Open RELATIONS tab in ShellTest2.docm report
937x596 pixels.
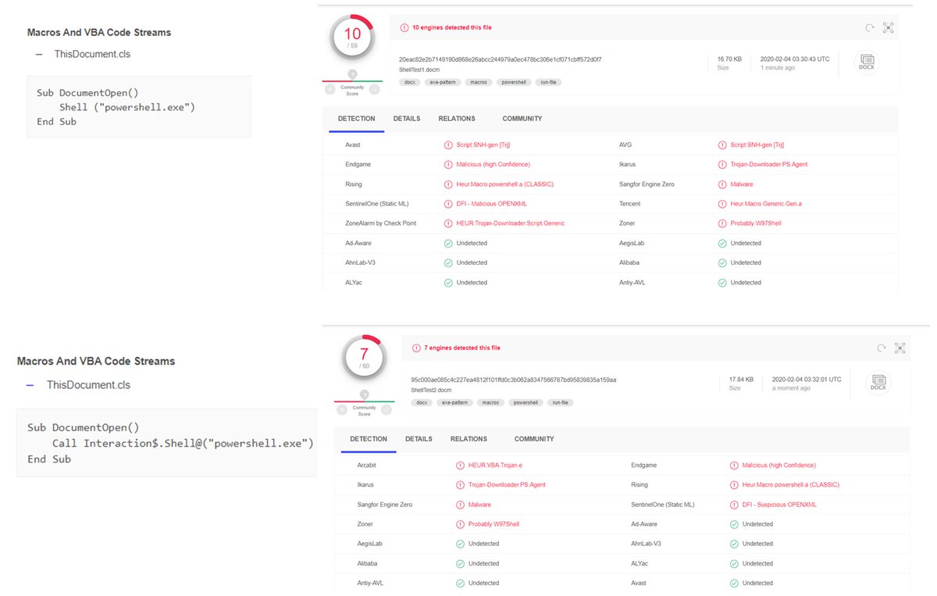468,439
